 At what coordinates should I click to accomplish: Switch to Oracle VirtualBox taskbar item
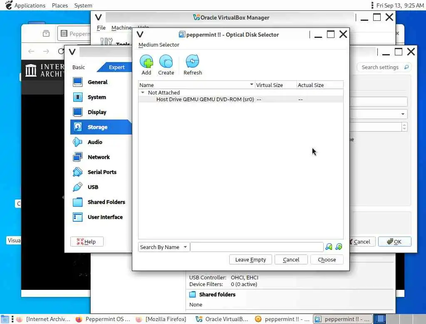pos(222,319)
